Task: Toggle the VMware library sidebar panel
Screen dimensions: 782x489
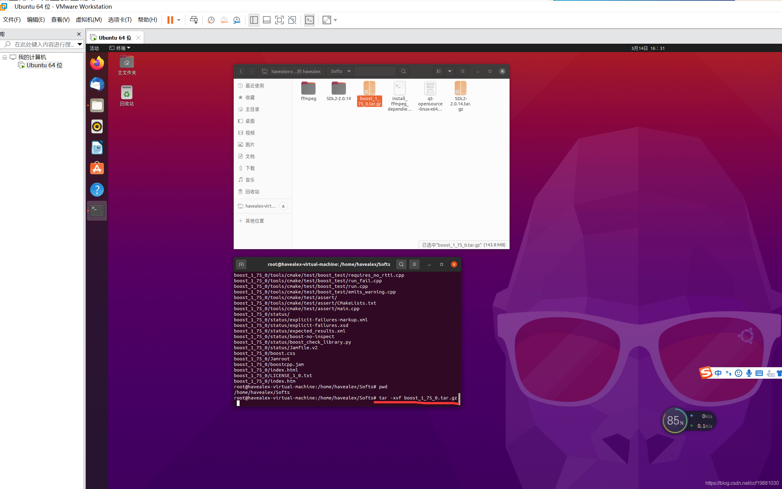Action: pos(254,20)
